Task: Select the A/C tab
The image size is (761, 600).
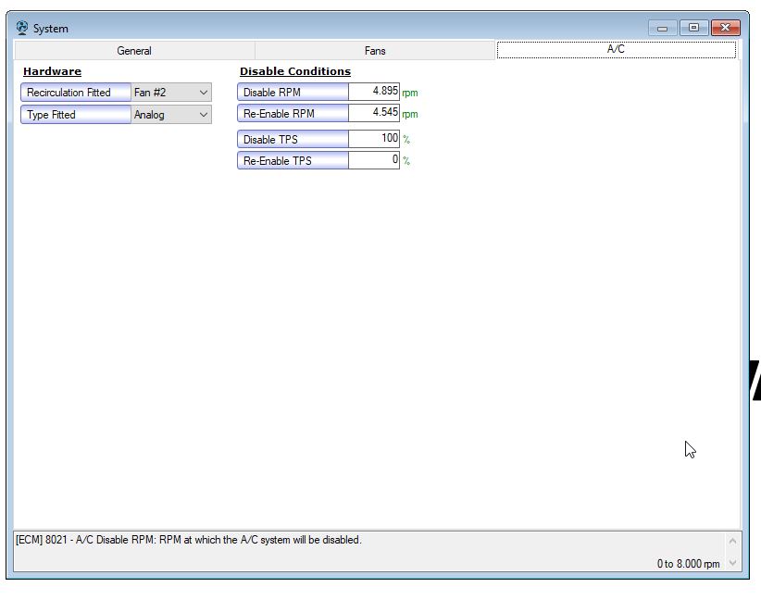Action: pyautogui.click(x=616, y=50)
